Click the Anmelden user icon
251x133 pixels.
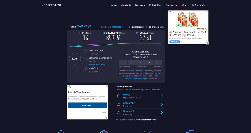pos(193,5)
